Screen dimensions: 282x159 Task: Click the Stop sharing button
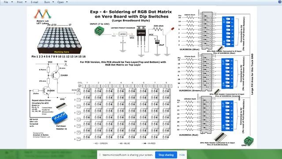tap(166, 155)
